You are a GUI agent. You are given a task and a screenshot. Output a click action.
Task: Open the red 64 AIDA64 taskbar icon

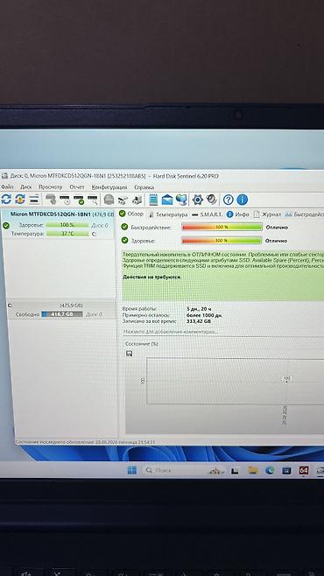coord(304,470)
